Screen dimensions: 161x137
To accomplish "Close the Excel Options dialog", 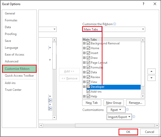I will coord(155,4).
